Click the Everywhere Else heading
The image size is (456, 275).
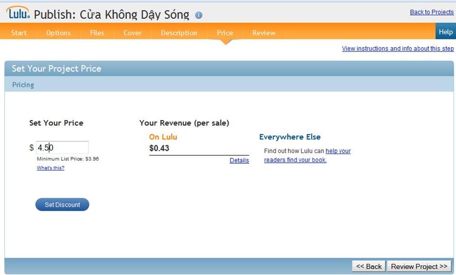pos(290,137)
